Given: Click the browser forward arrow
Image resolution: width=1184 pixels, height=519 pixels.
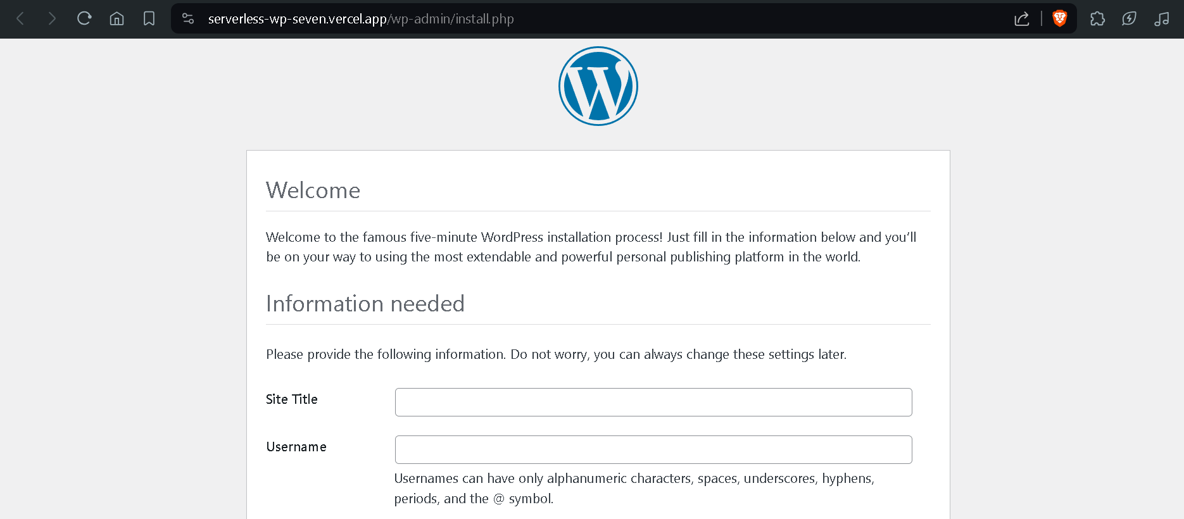Looking at the screenshot, I should (x=52, y=19).
